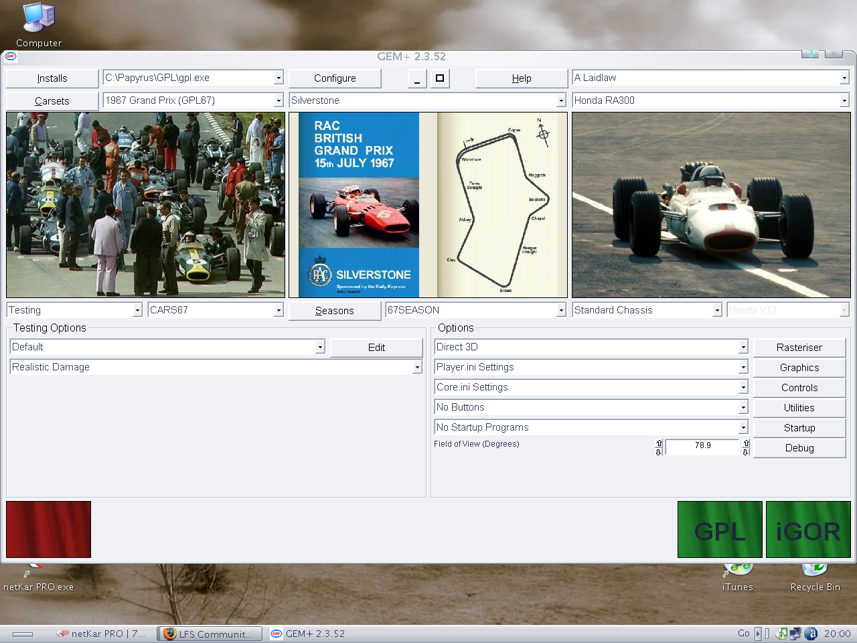The width and height of the screenshot is (857, 643).
Task: Click the Edit button in Testing Options
Action: (x=376, y=348)
